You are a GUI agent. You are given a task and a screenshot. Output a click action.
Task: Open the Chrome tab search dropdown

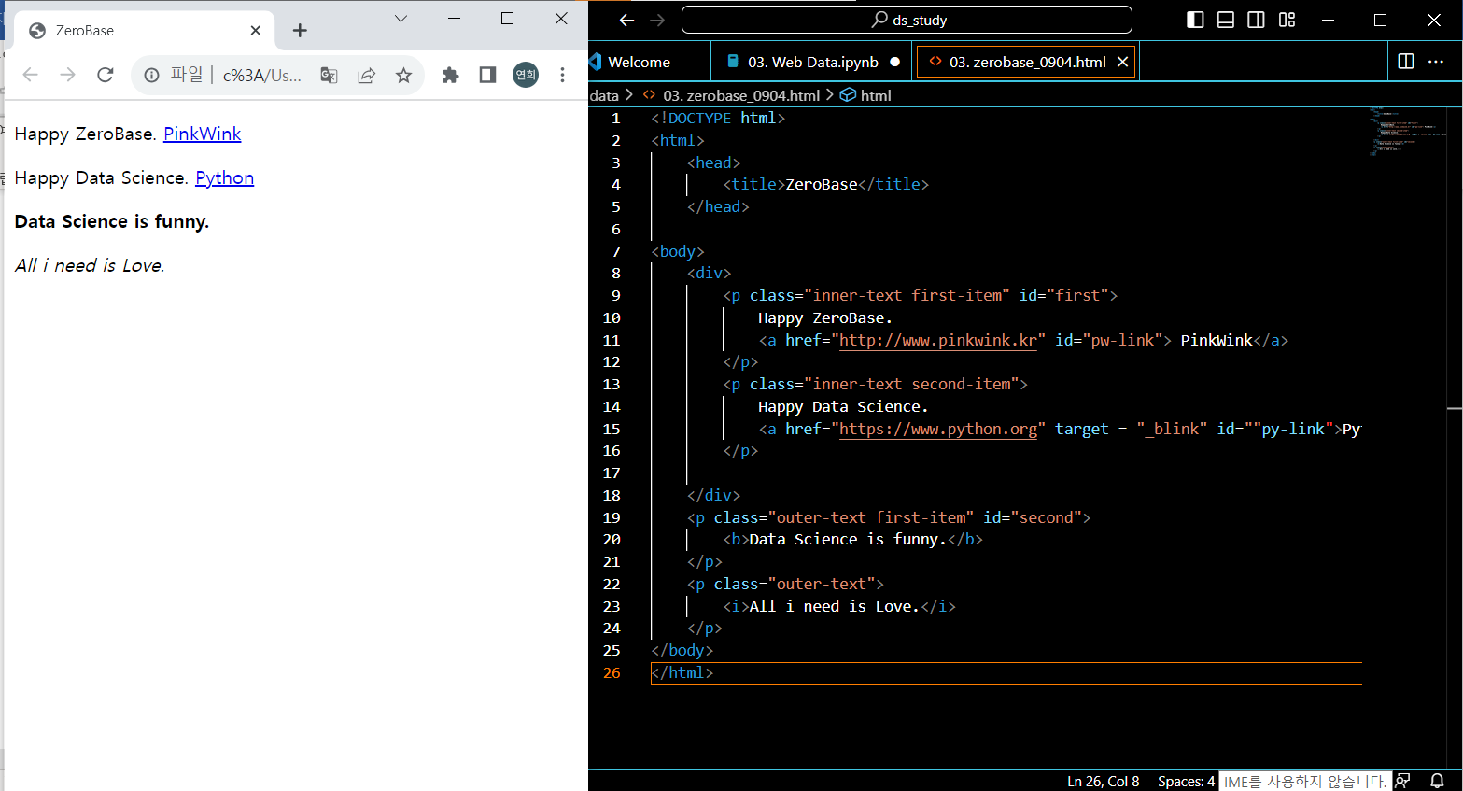click(401, 19)
